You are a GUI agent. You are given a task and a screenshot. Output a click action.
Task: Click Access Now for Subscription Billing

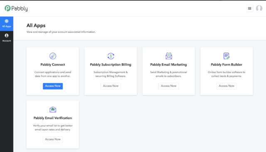click(x=111, y=86)
